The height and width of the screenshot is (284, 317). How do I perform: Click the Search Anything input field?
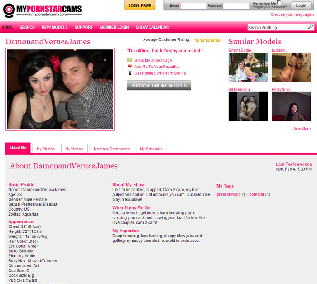(277, 27)
